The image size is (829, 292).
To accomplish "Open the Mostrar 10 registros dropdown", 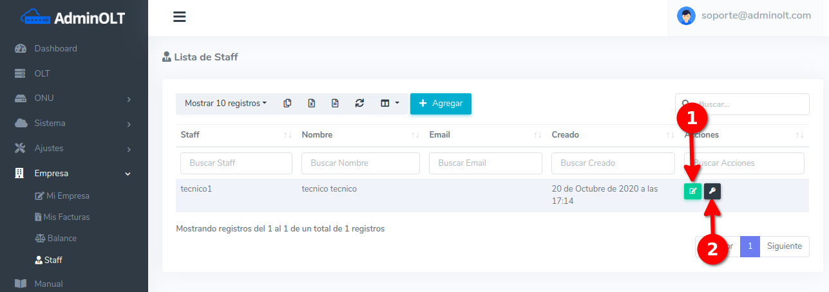I will coord(225,104).
